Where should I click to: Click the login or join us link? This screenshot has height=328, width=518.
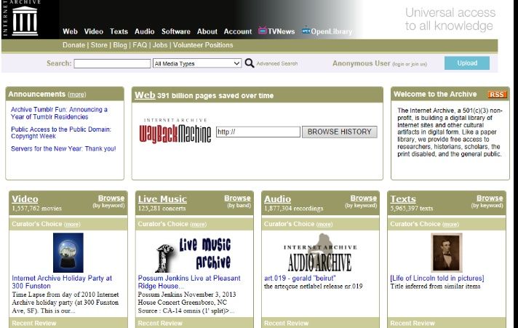click(410, 64)
